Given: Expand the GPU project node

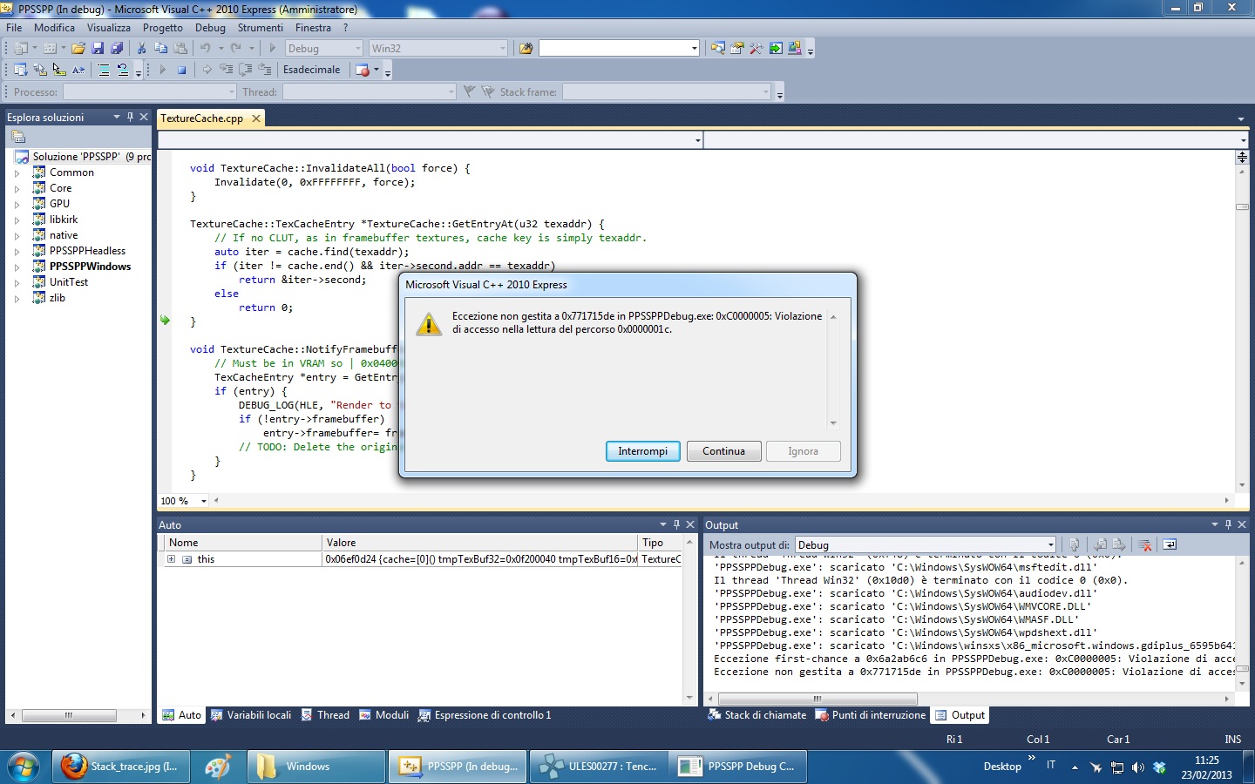Looking at the screenshot, I should pyautogui.click(x=17, y=204).
